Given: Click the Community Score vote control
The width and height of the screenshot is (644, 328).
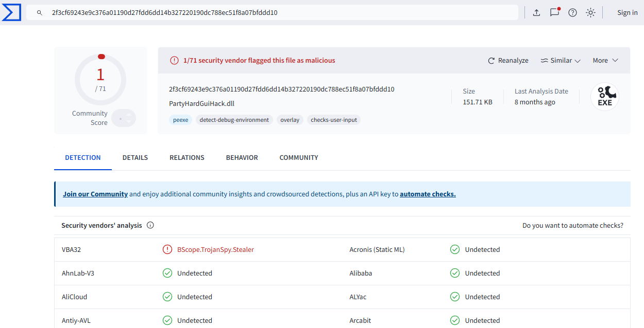Looking at the screenshot, I should [124, 118].
